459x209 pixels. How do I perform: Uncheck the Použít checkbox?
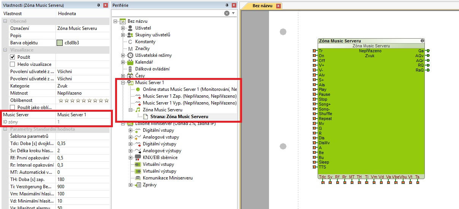point(12,57)
